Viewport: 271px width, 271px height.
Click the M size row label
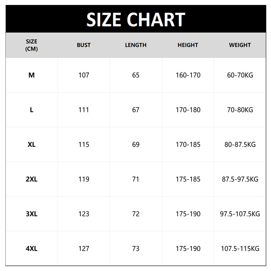point(32,75)
